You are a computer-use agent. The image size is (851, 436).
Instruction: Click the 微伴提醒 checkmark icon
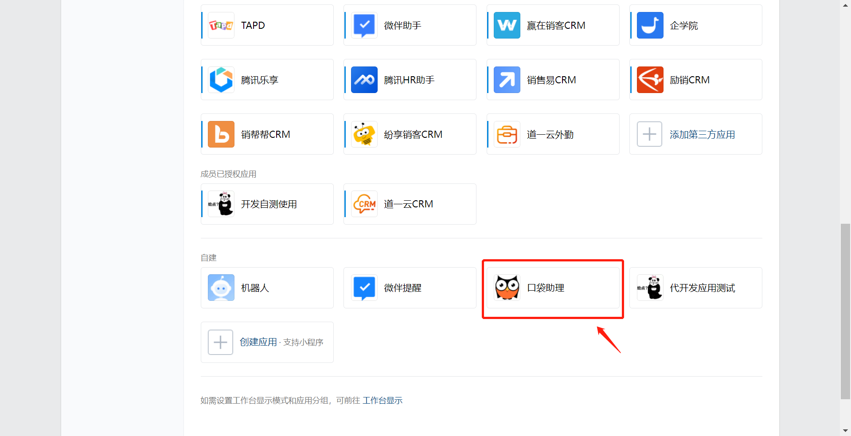tap(364, 288)
